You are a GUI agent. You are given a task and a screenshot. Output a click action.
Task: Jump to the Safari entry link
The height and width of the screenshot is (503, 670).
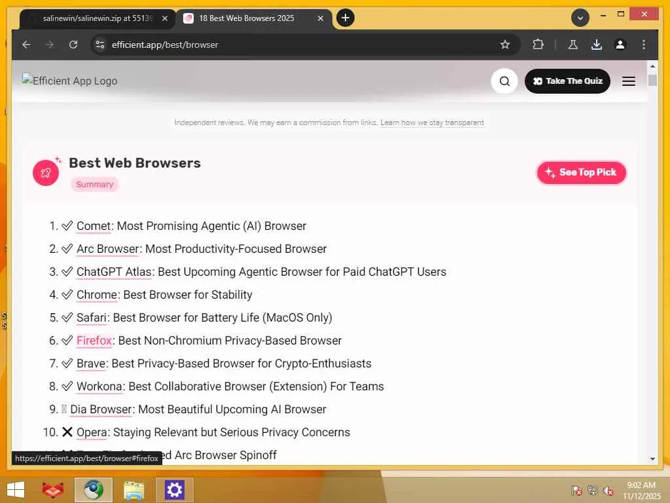click(x=92, y=318)
